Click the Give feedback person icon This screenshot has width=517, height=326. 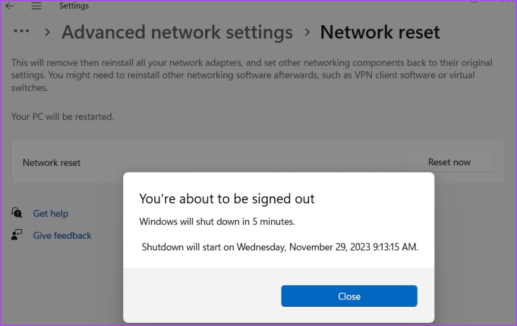click(x=17, y=235)
